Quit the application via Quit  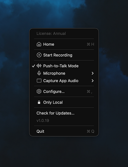64,131
